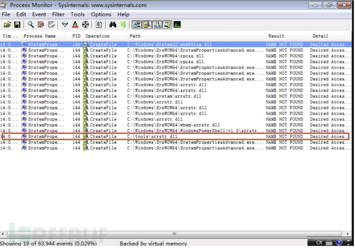This screenshot has width=355, height=248.
Task: Toggle Show Network Activity button
Action: [157, 25]
